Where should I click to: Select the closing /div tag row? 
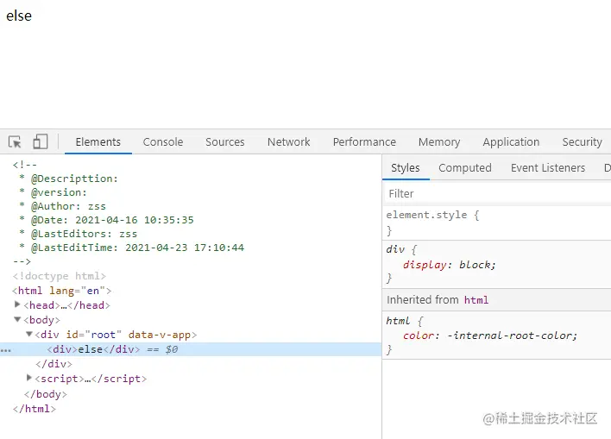(x=54, y=364)
